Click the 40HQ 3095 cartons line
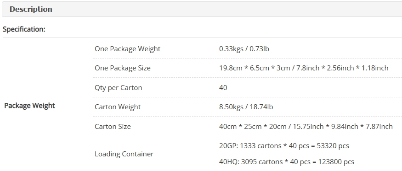Image resolution: width=402 pixels, height=171 pixels. tap(287, 162)
